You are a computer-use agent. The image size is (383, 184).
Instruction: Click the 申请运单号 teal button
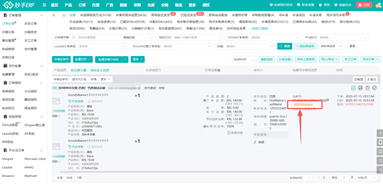(x=61, y=59)
